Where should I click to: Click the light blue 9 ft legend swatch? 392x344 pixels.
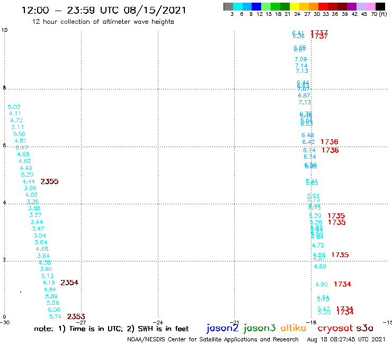pos(247,6)
